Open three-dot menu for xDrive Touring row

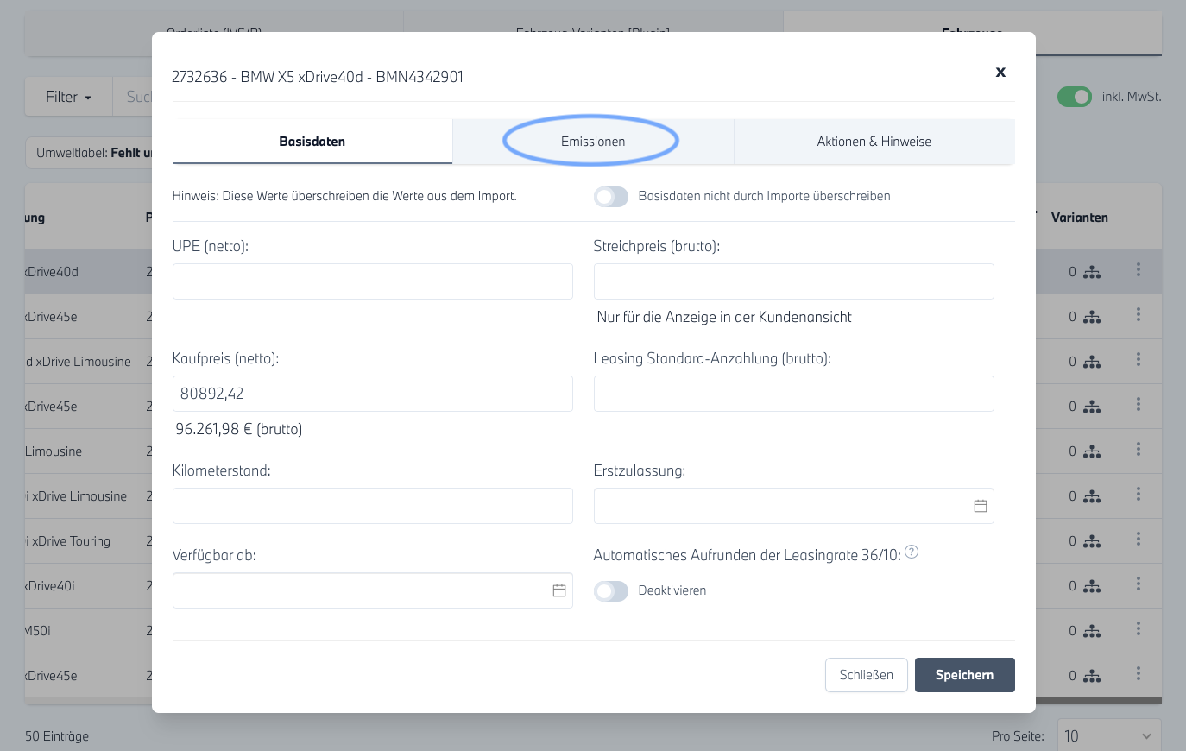pos(1139,540)
